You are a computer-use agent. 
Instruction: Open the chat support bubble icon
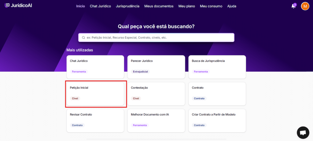click(303, 133)
